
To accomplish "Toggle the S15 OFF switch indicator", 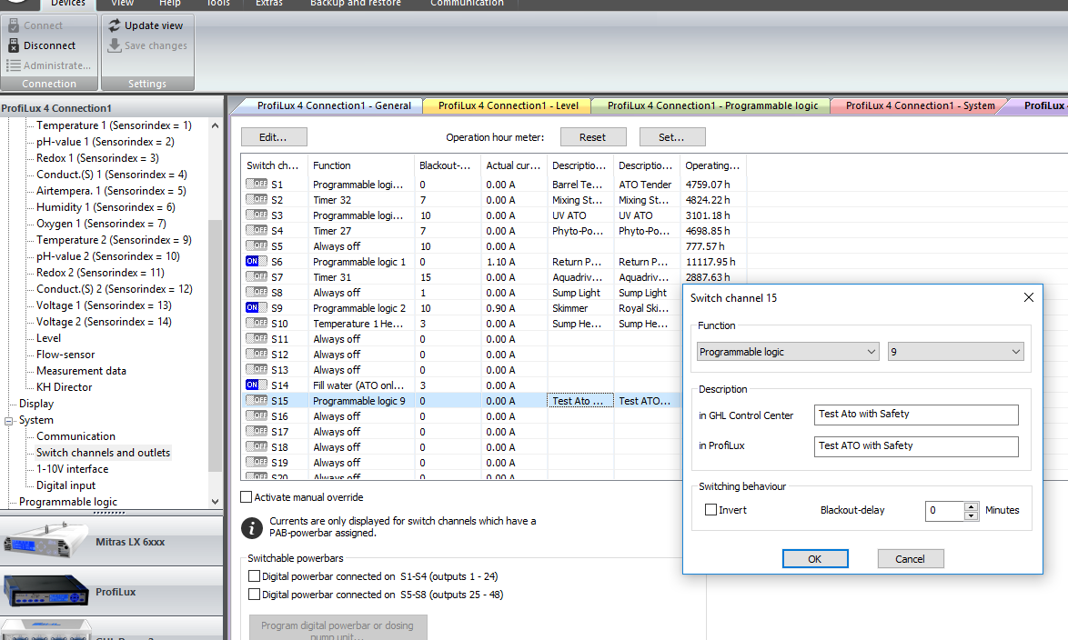I will [257, 400].
